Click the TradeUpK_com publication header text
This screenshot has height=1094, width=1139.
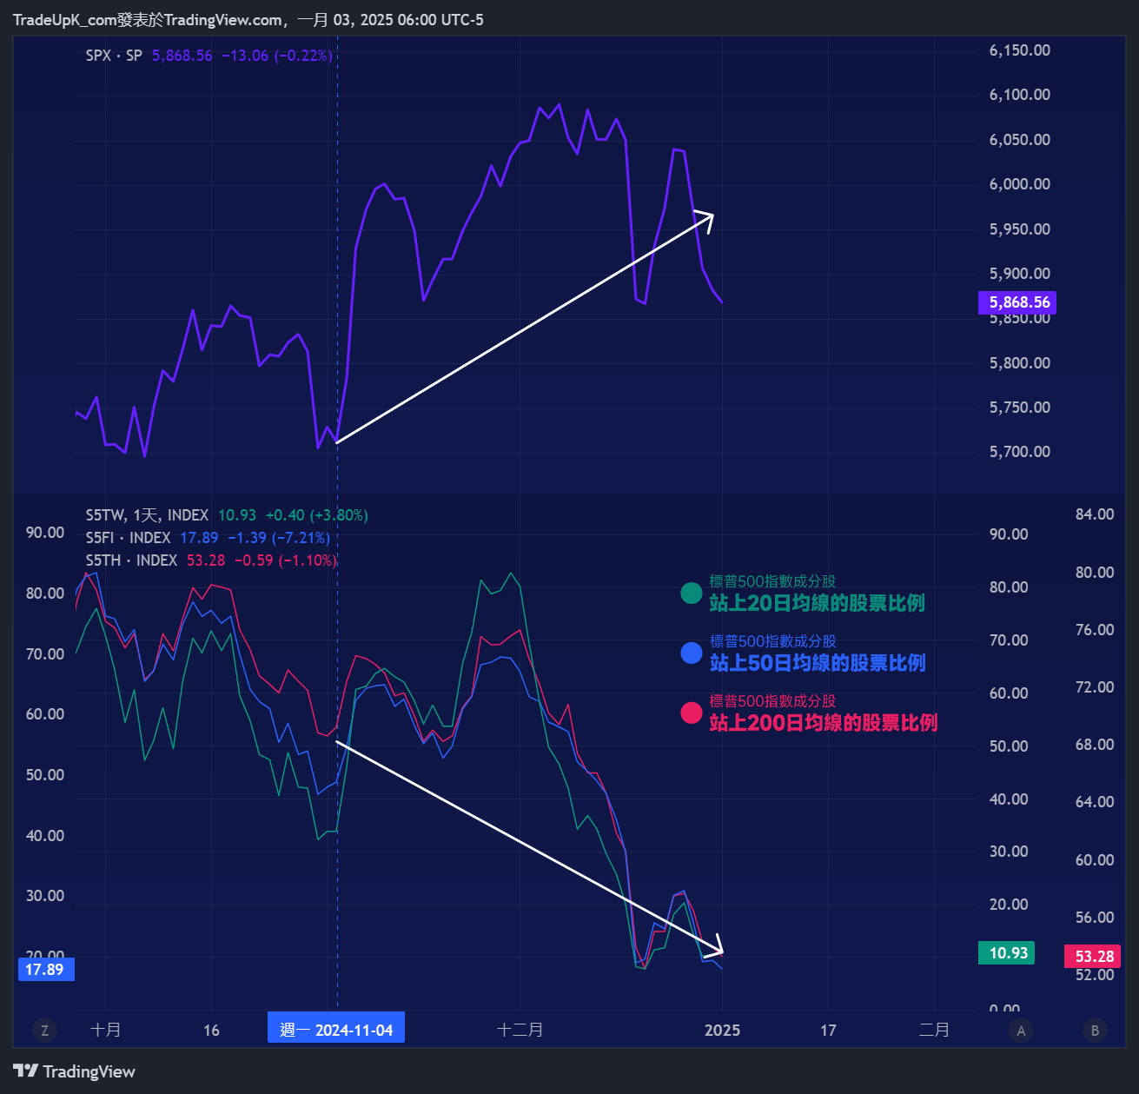pyautogui.click(x=248, y=19)
